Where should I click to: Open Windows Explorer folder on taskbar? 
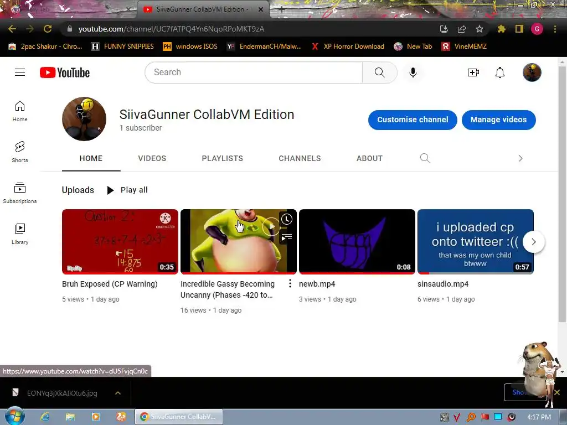70,417
